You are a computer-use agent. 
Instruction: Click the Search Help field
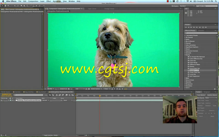tap(207, 6)
